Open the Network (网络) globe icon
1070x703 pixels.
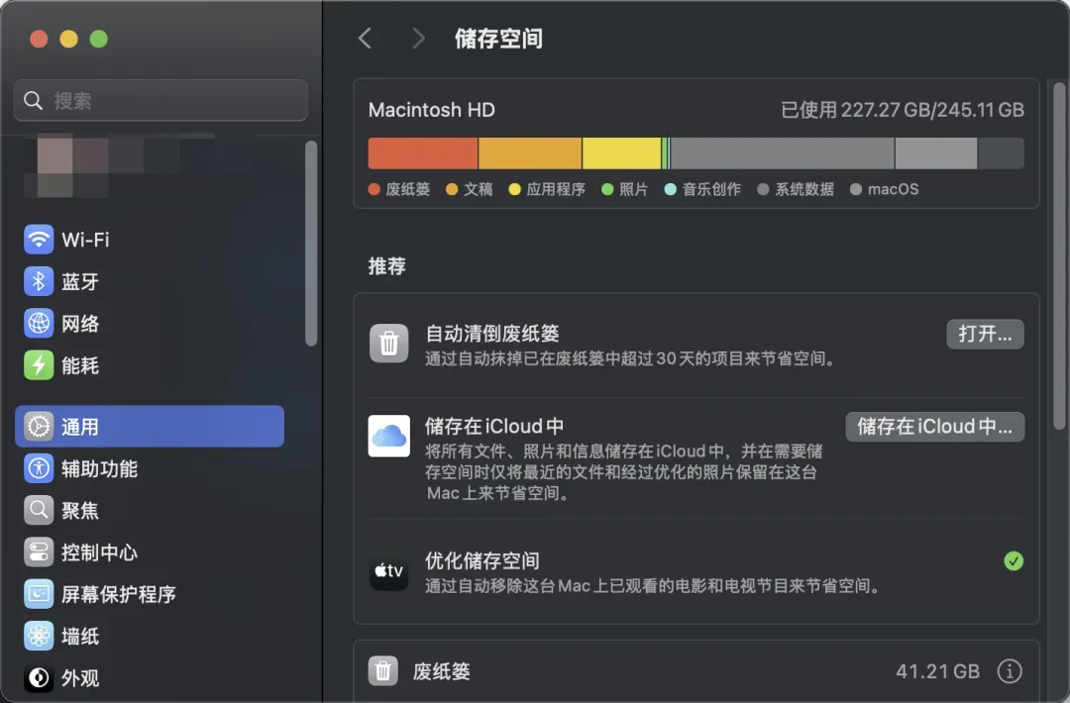(39, 324)
